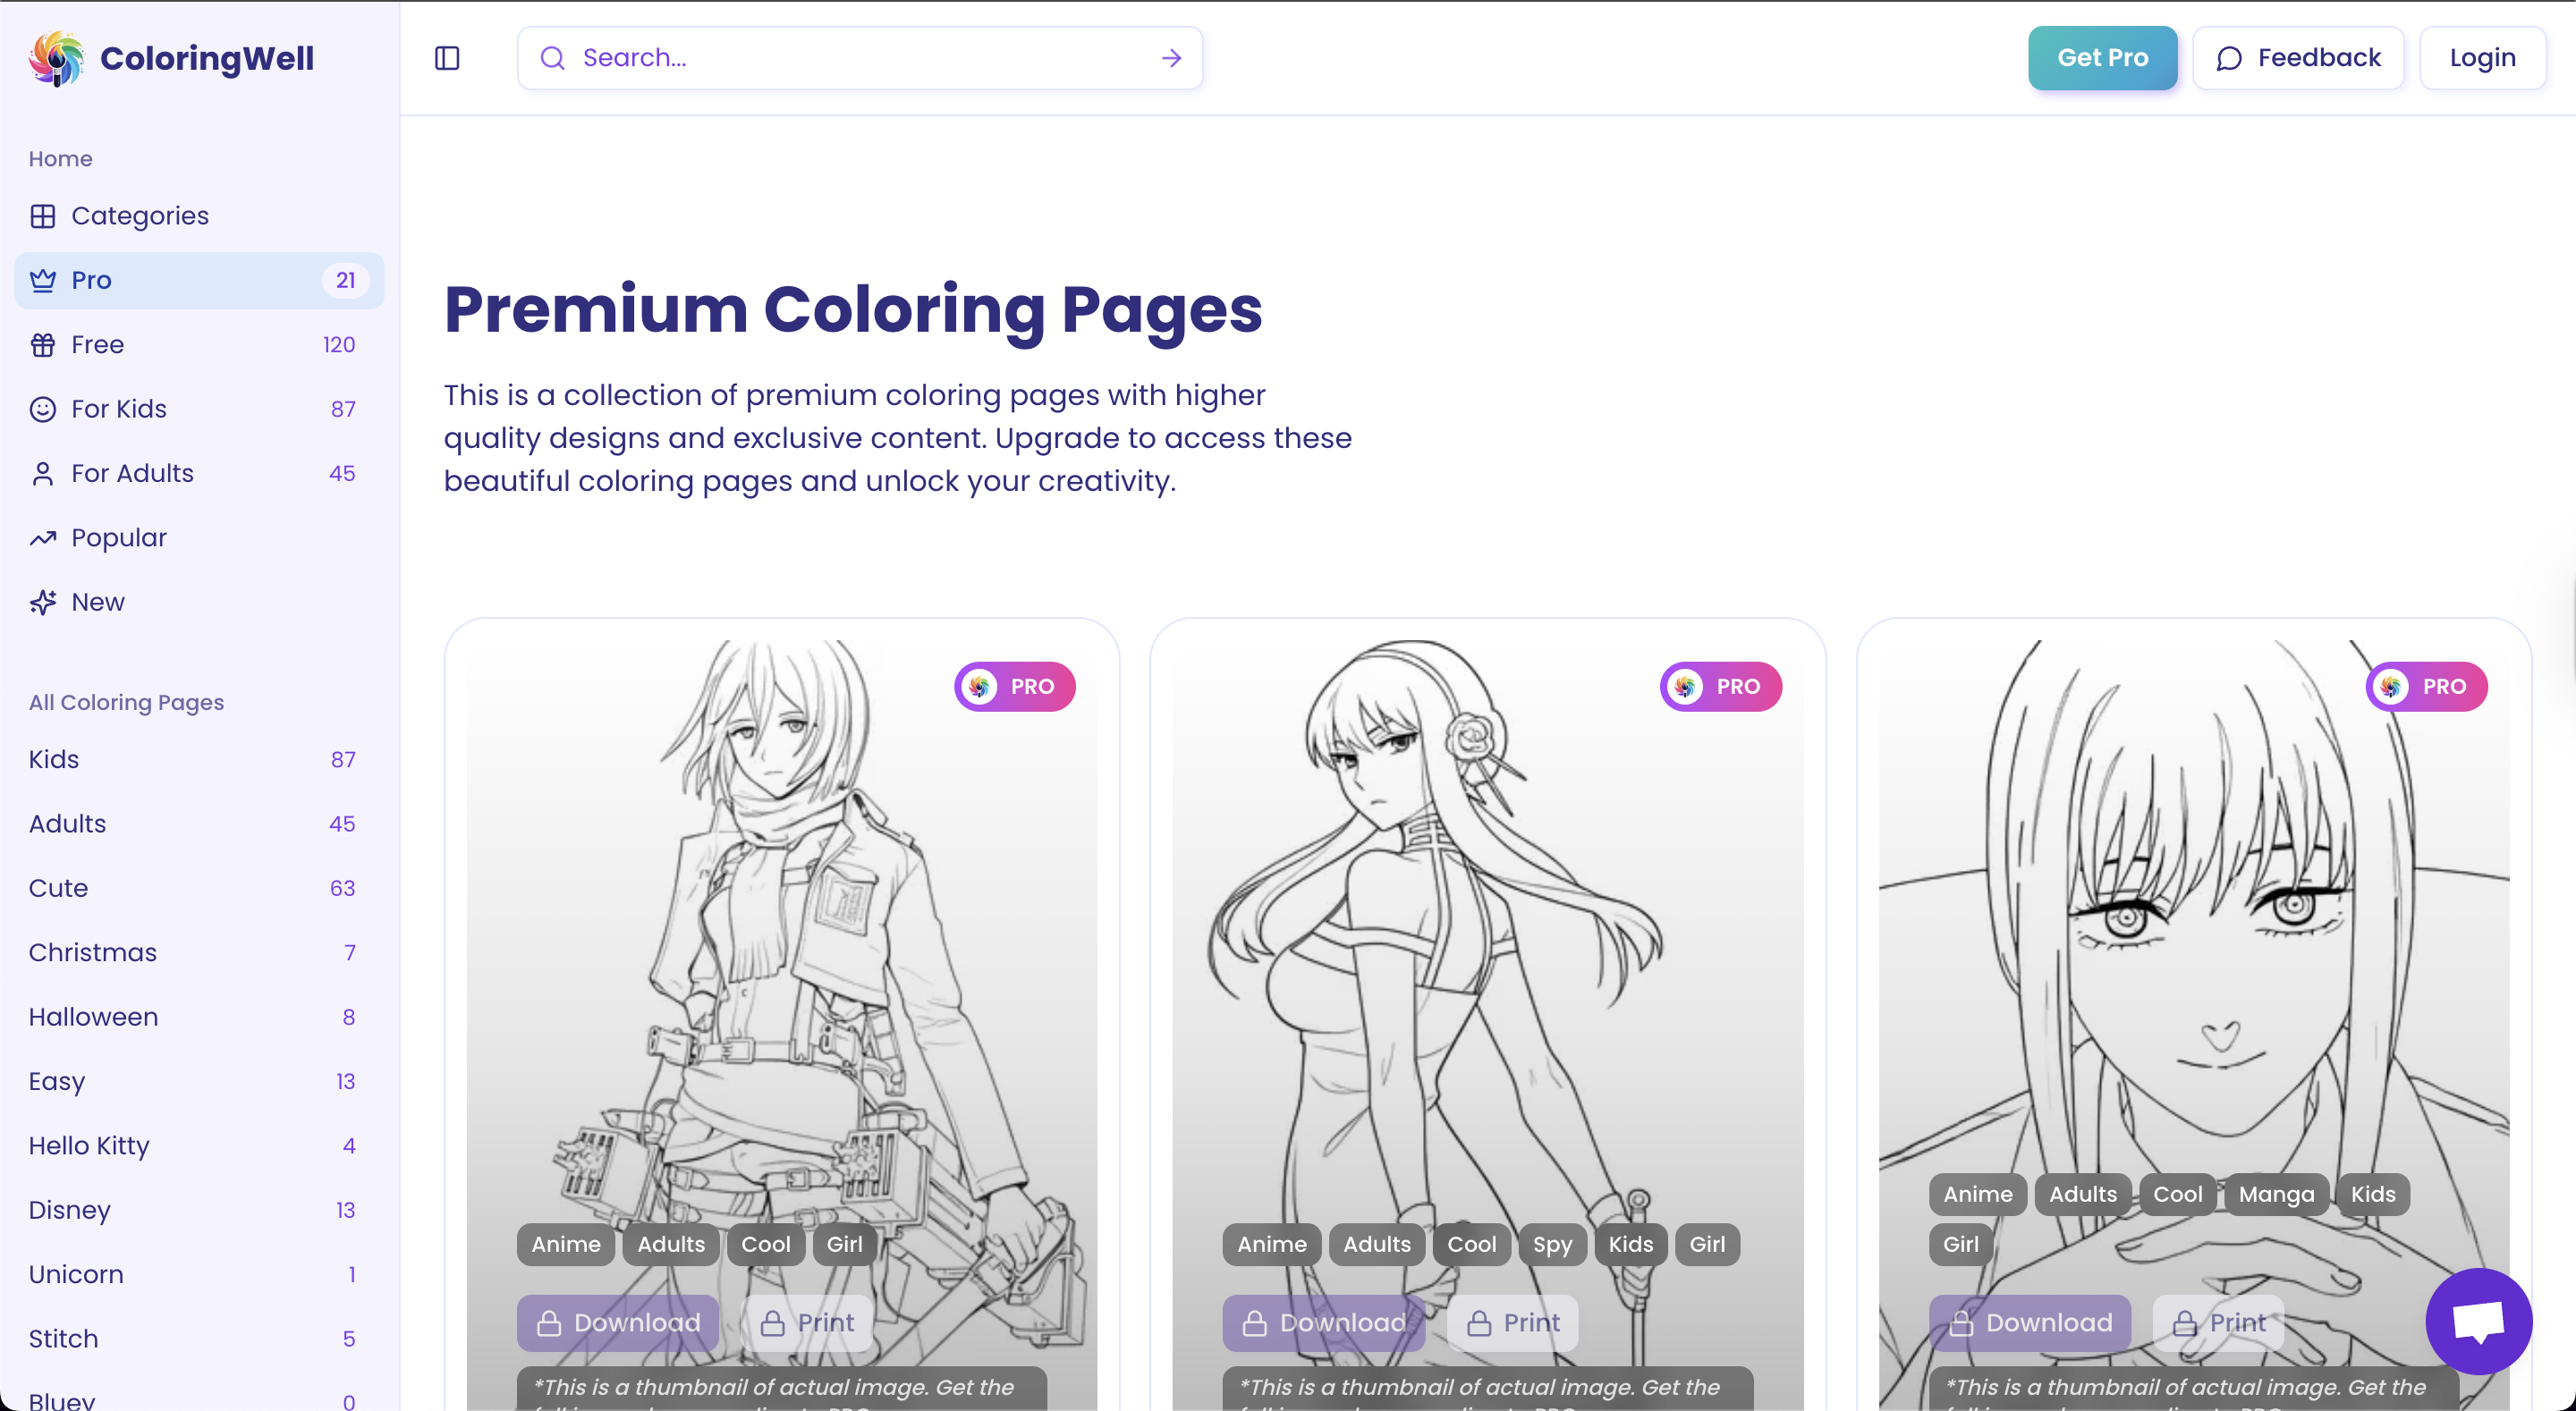
Task: Click Cool tag on third card
Action: pyautogui.click(x=2177, y=1195)
